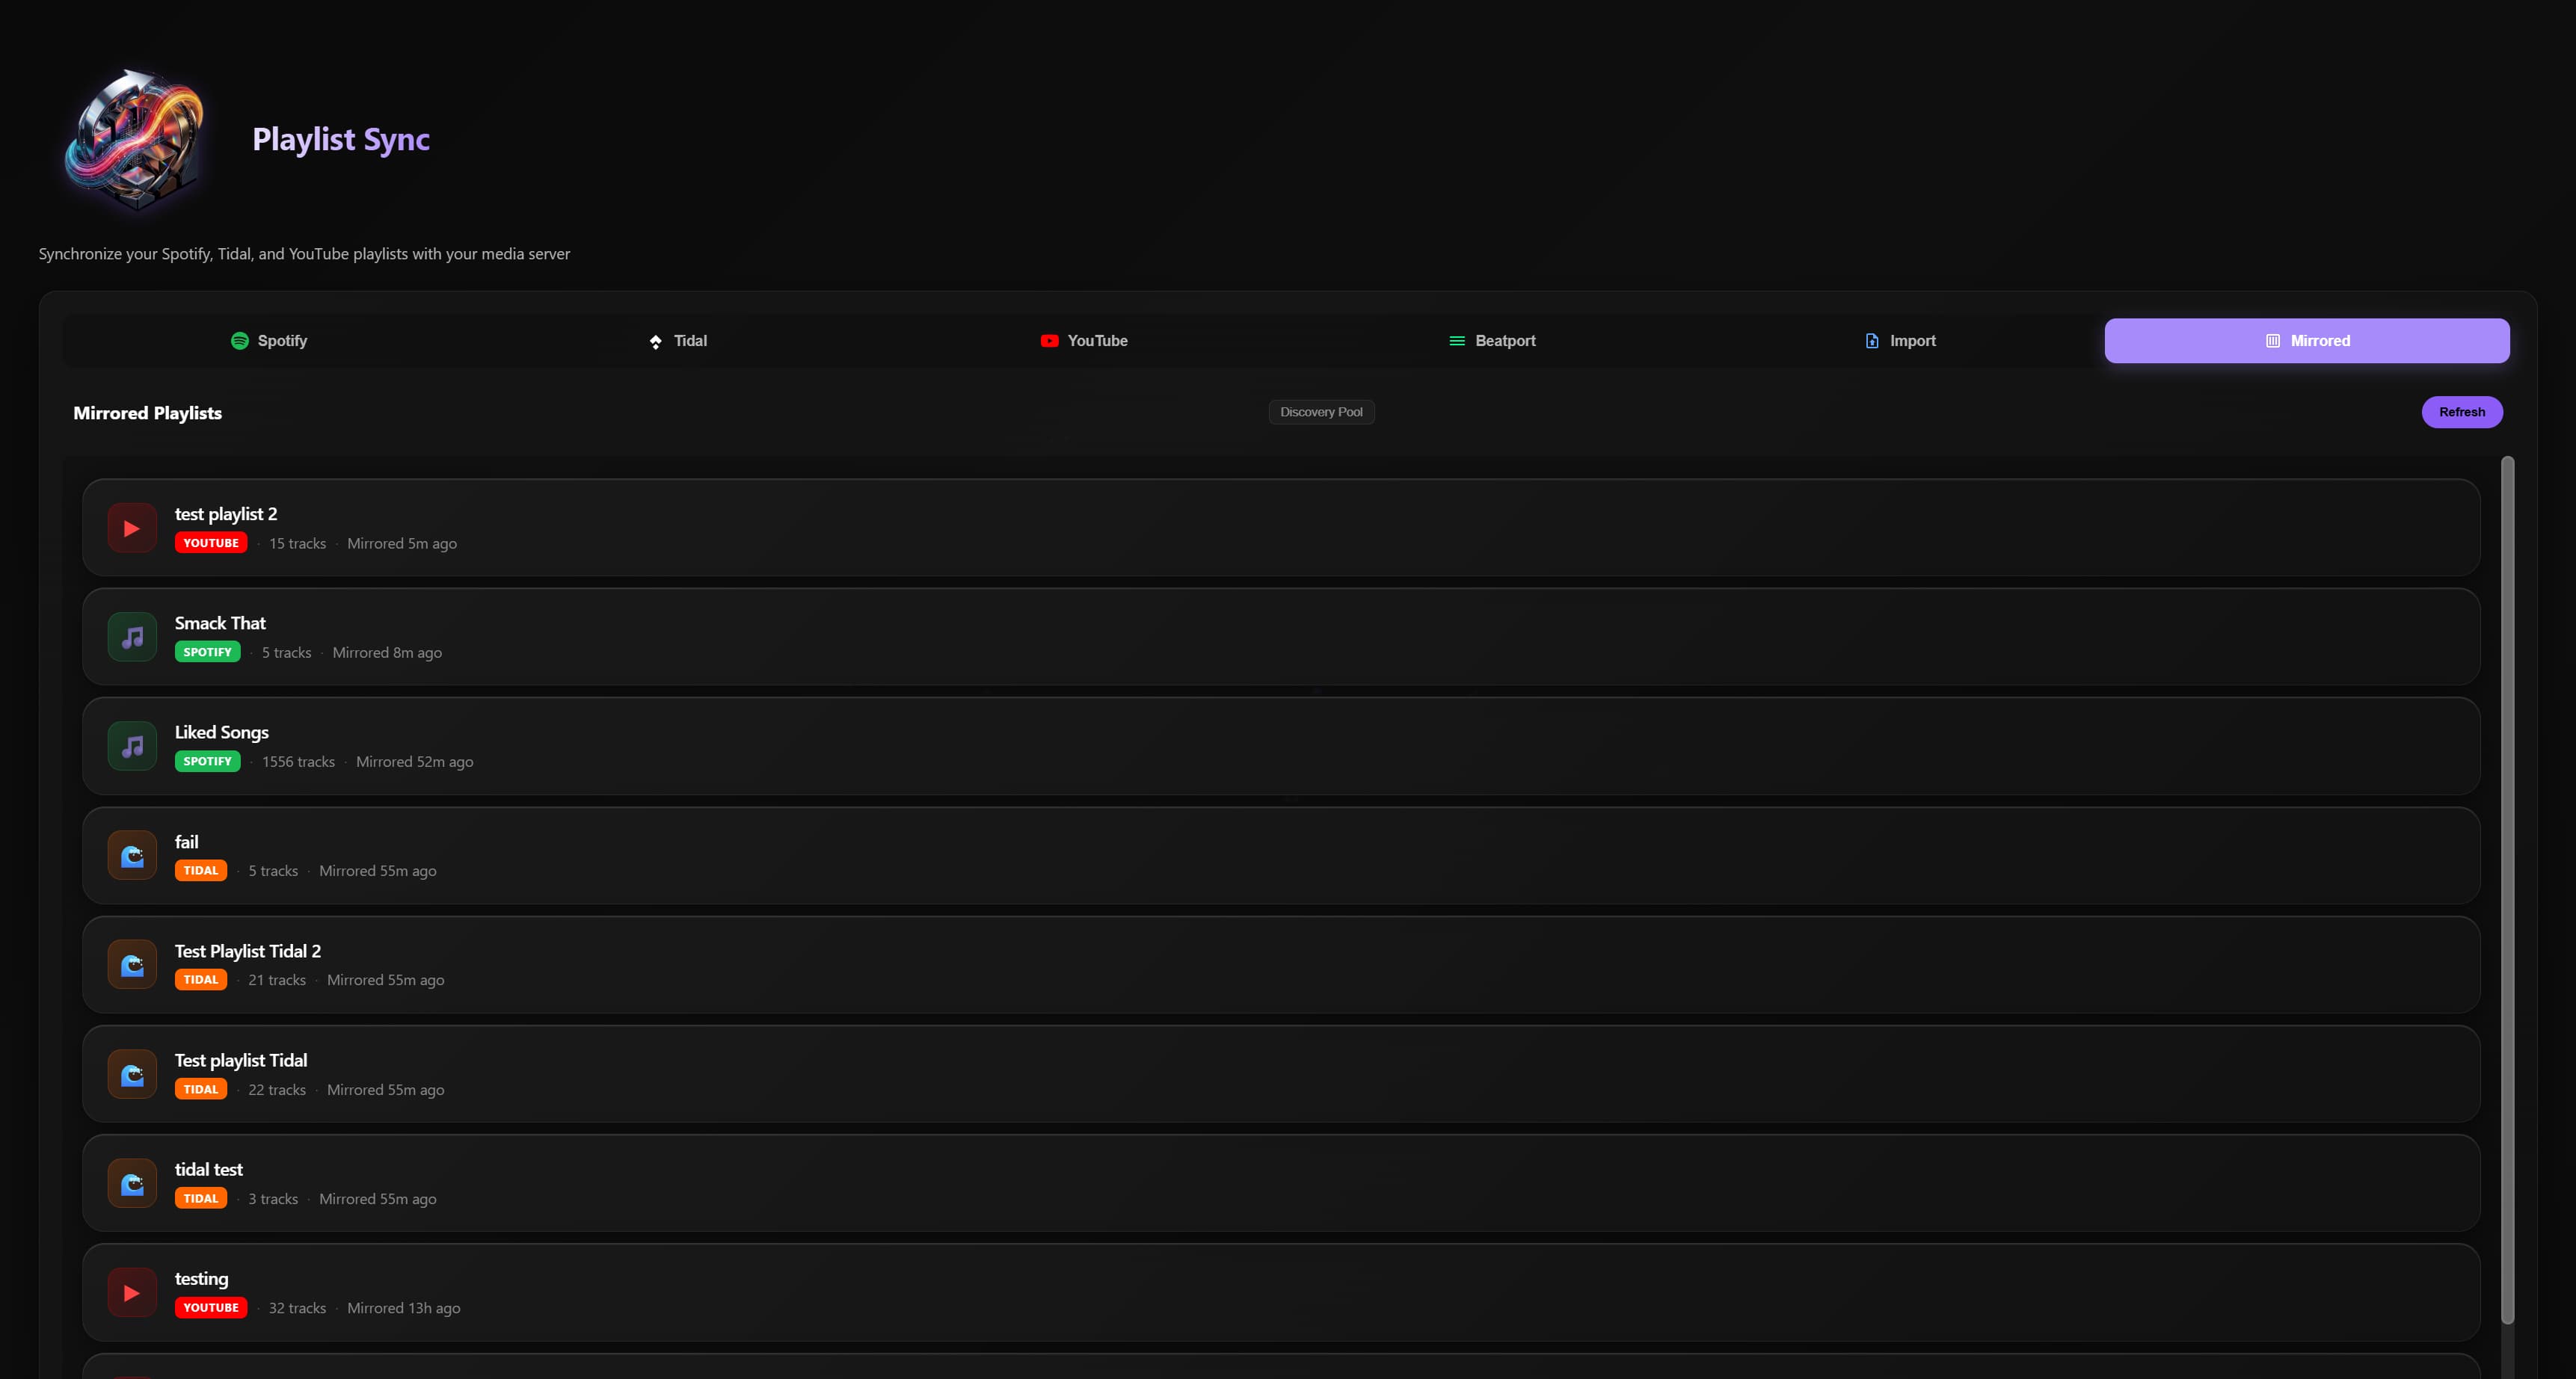The image size is (2576, 1379).
Task: Click the Tidal wave icon for fail playlist
Action: (x=132, y=855)
